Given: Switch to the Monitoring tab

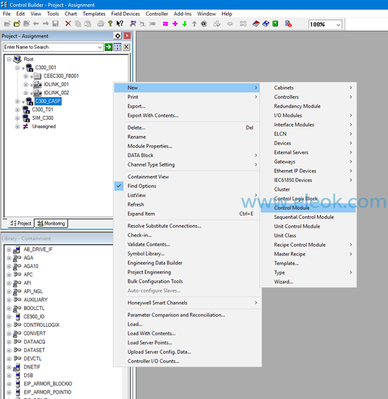Looking at the screenshot, I should 51,223.
